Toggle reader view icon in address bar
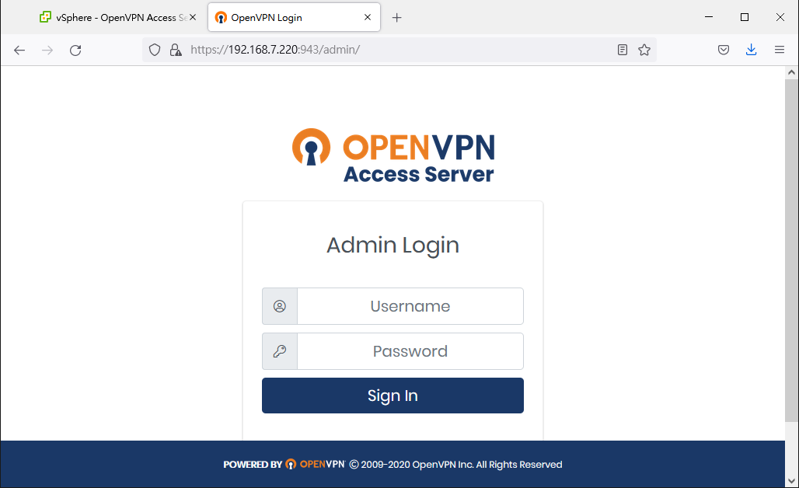799x488 pixels. (x=623, y=50)
